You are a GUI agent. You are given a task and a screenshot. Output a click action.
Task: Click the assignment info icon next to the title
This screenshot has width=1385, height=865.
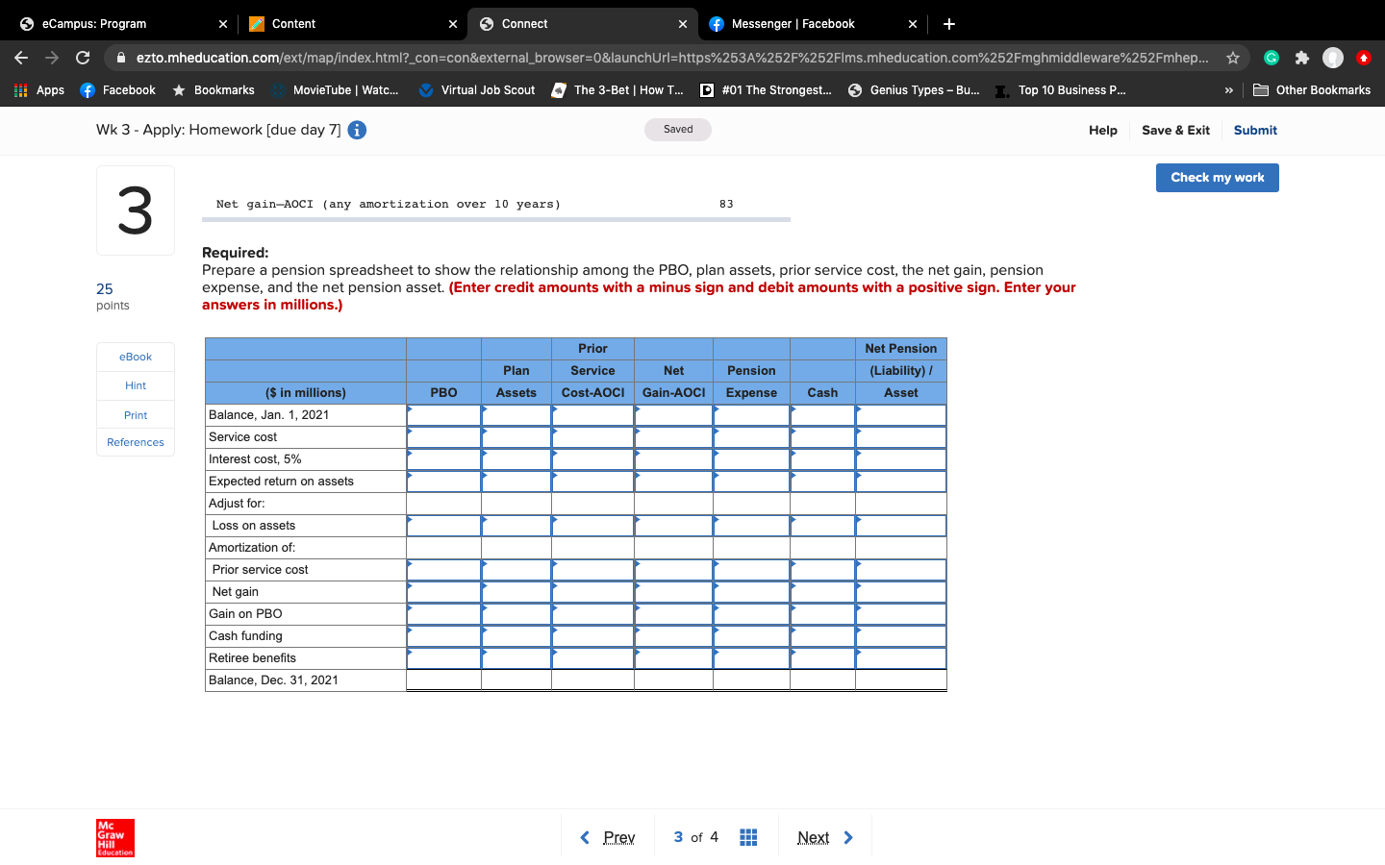point(357,130)
